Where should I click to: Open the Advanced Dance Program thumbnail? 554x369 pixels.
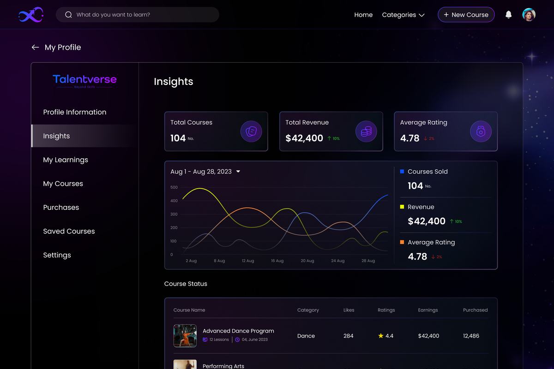pyautogui.click(x=185, y=336)
